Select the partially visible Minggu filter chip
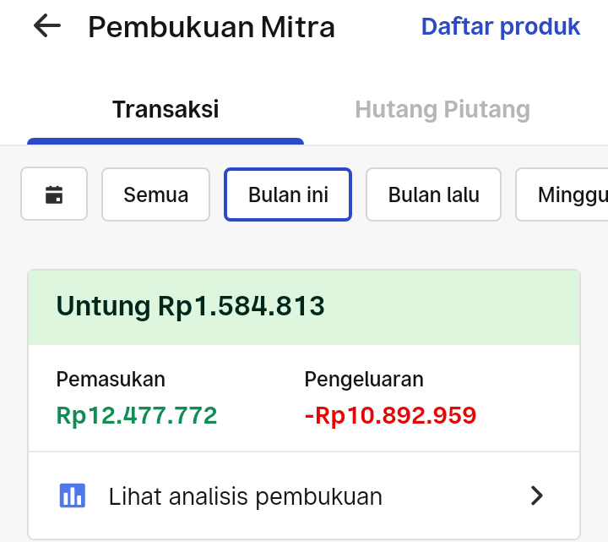The width and height of the screenshot is (608, 542). coord(562,194)
